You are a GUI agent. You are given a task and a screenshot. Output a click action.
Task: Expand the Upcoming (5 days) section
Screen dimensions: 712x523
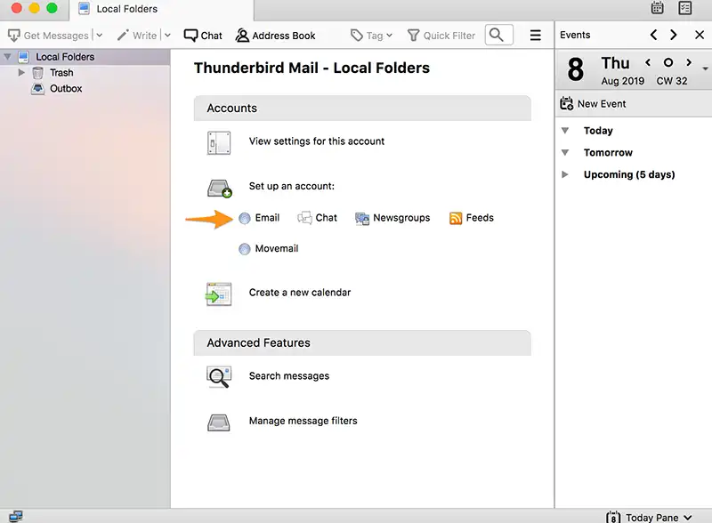click(565, 174)
